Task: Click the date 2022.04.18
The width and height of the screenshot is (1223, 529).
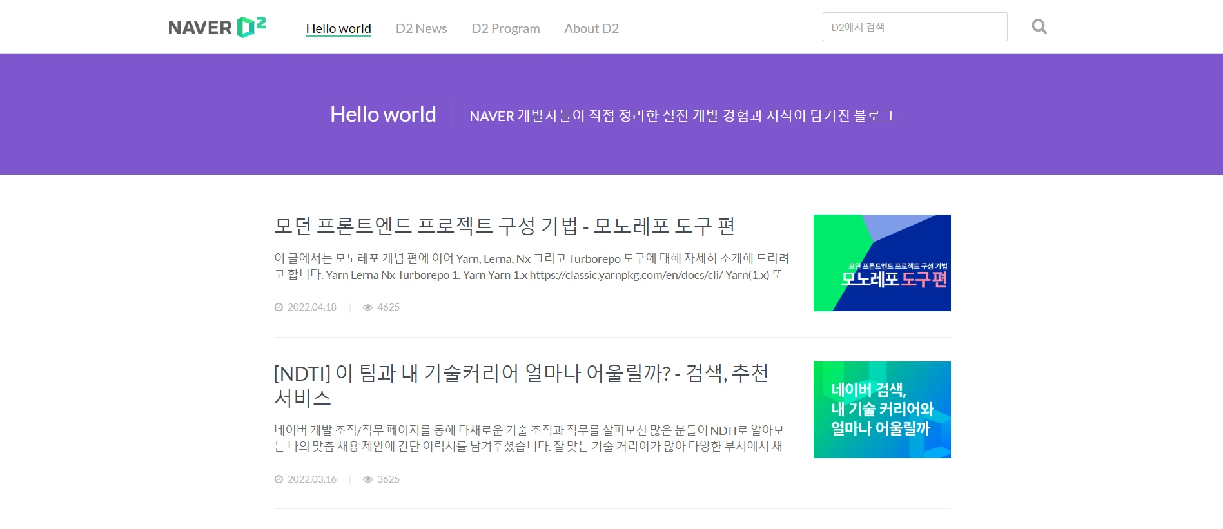Action: point(312,307)
